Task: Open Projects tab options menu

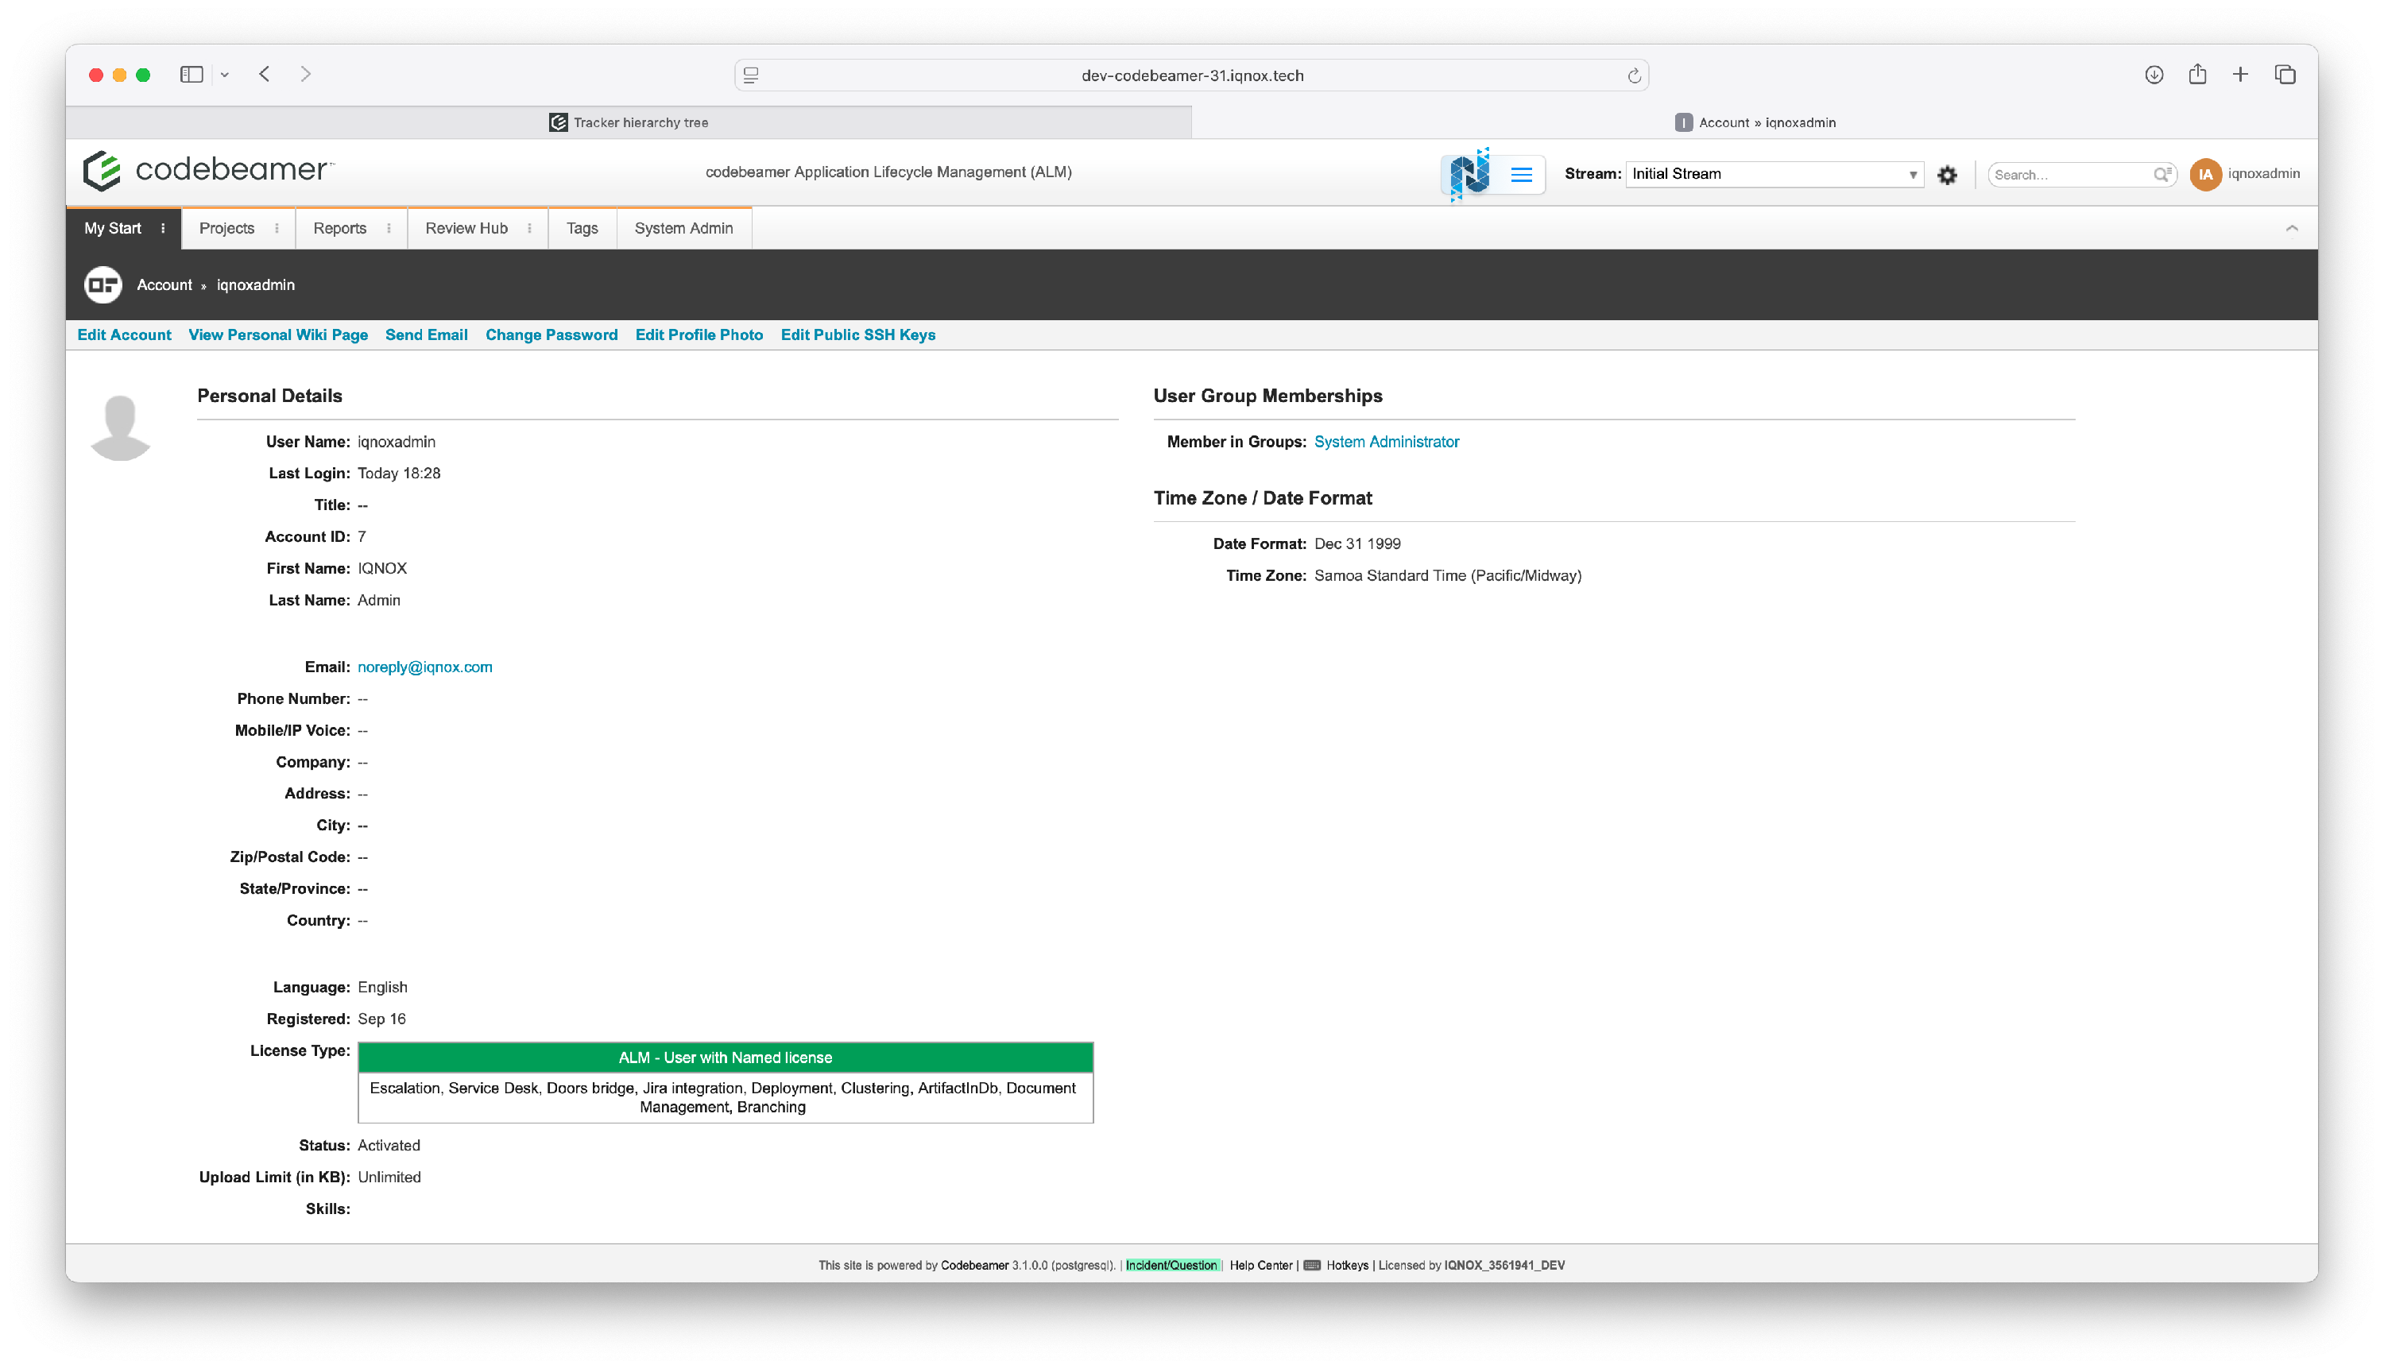Action: 277,229
